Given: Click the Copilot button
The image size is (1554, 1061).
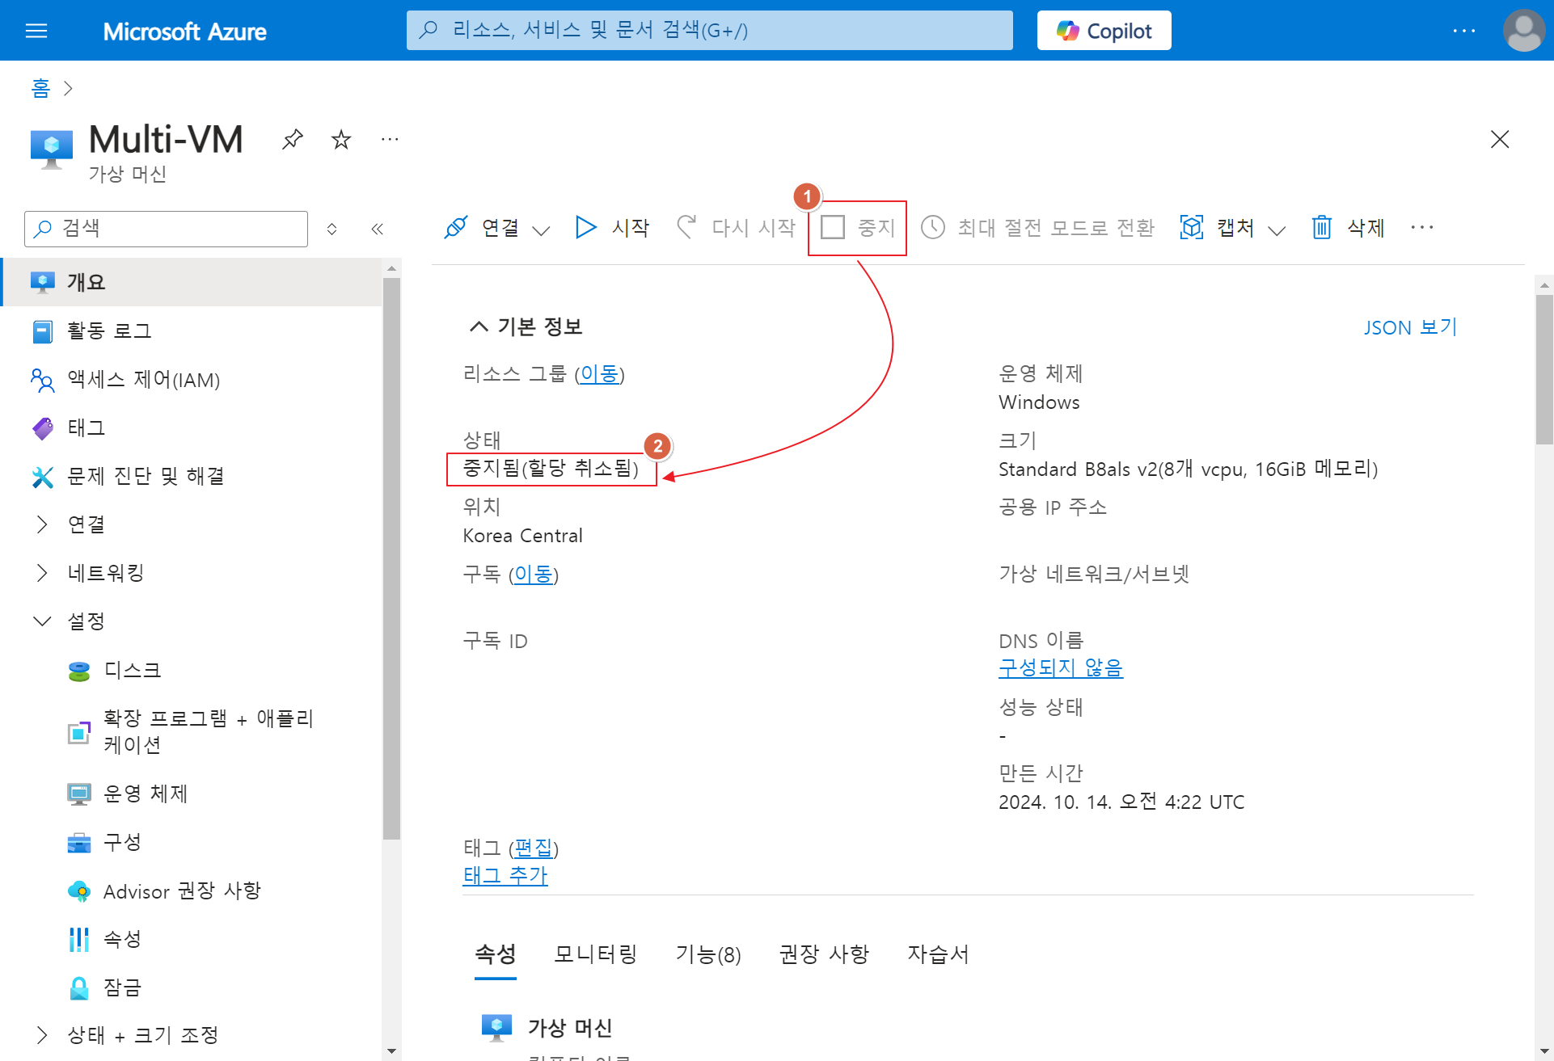Looking at the screenshot, I should (1104, 31).
